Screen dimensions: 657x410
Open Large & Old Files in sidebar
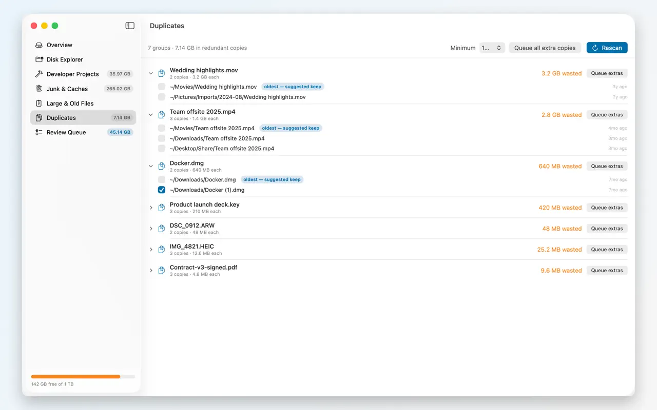83,103
